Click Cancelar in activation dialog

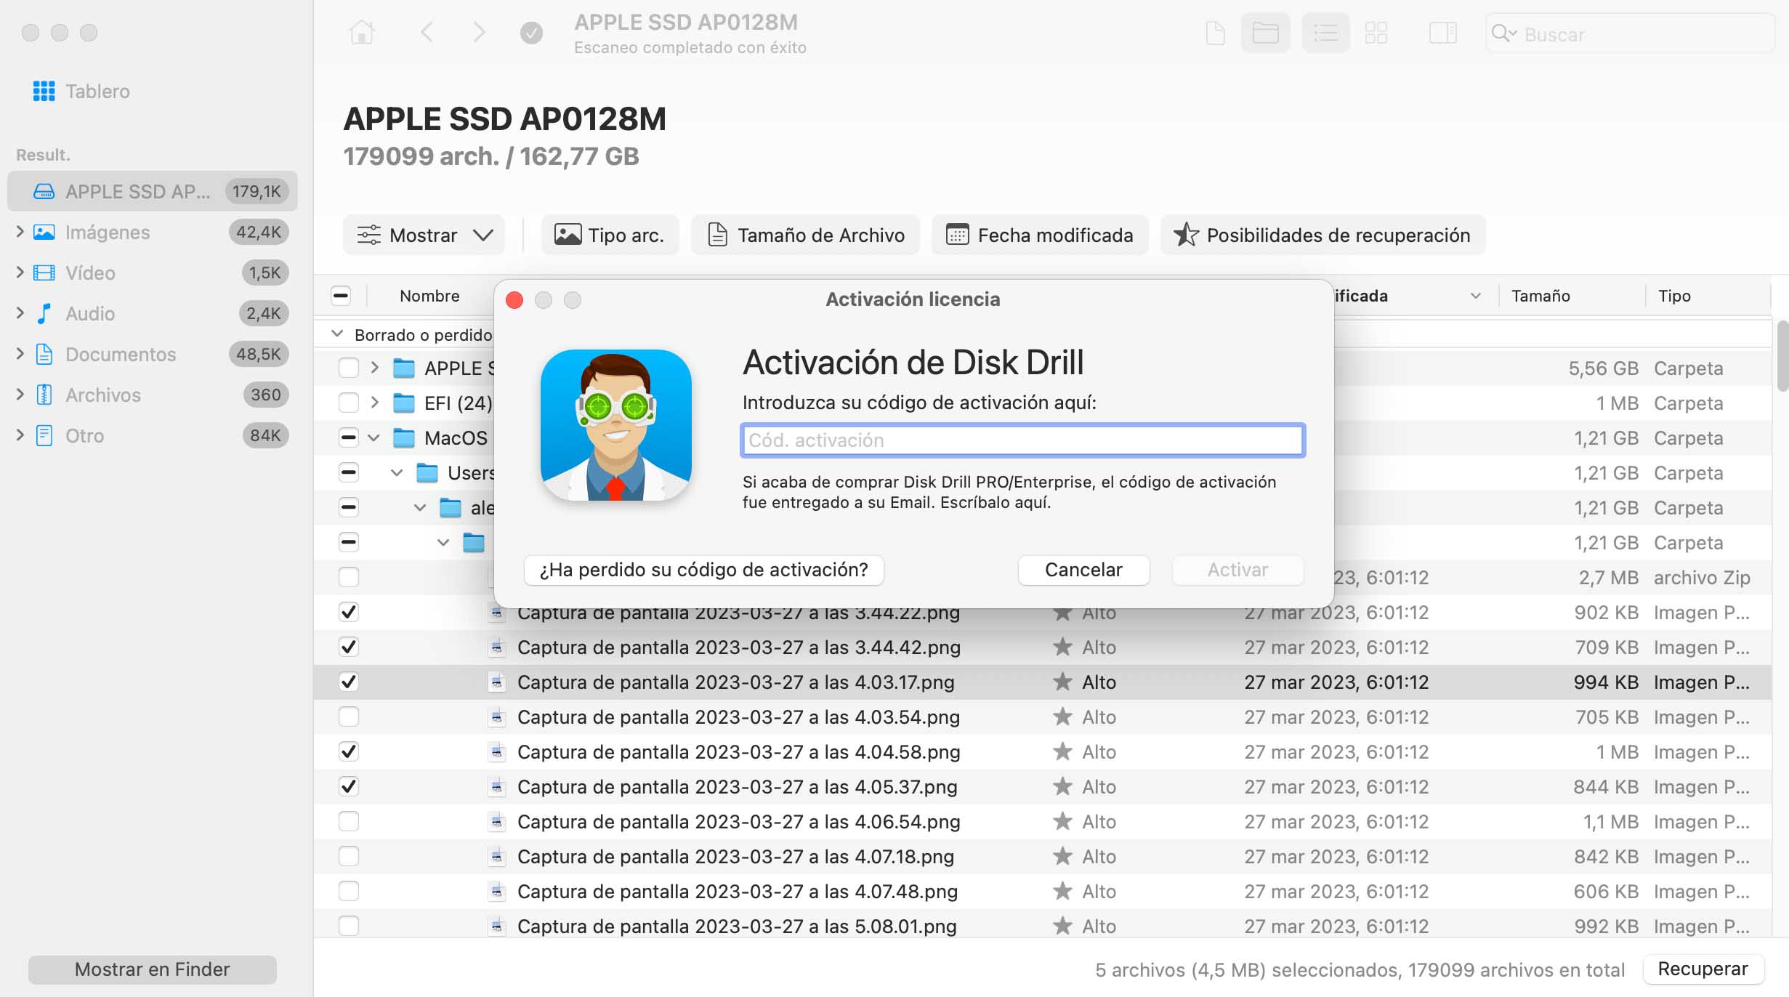point(1083,570)
